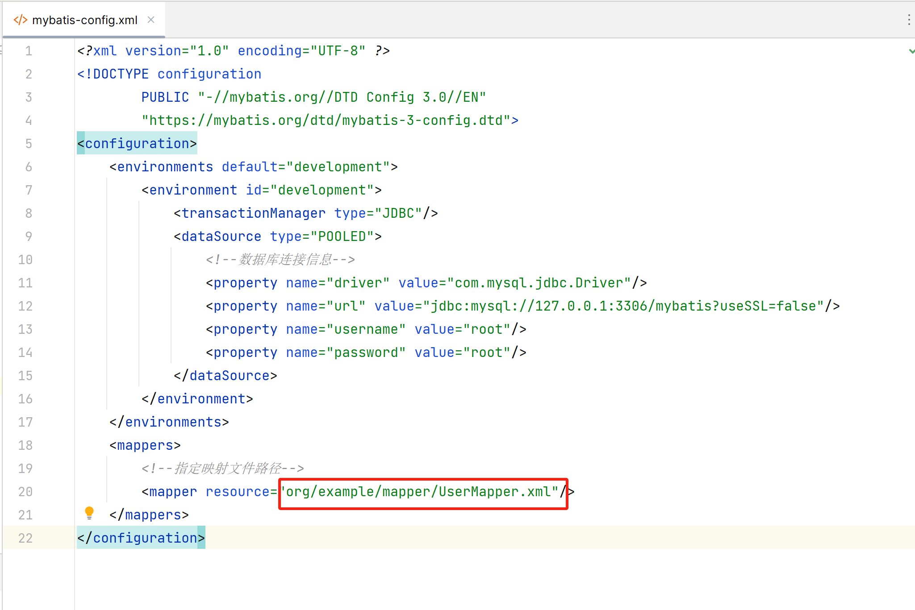Click the yellow lightbulb intention icon
This screenshot has width=915, height=610.
point(89,513)
